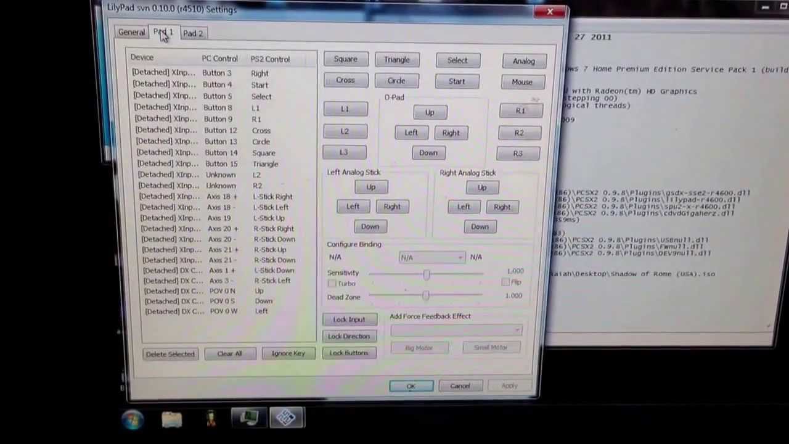This screenshot has height=444, width=789.
Task: Open the folder icon on the taskbar
Action: [x=172, y=419]
